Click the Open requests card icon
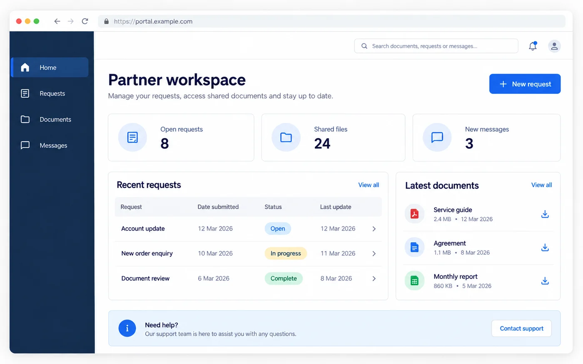 [132, 137]
